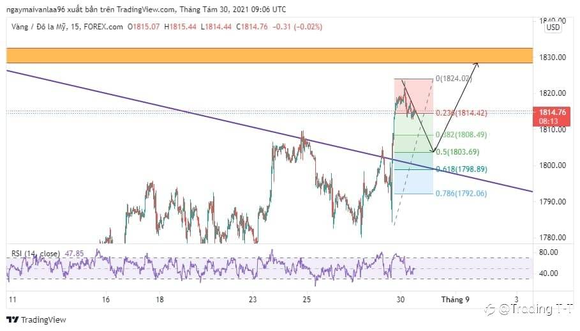This screenshot has height=331, width=580.
Task: Click the USD currency label on the price axis
Action: coord(553,27)
